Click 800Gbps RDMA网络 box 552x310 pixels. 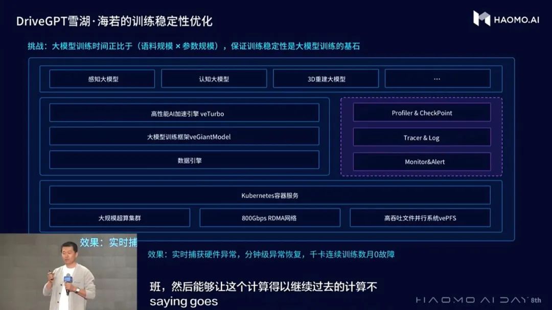[x=270, y=218]
